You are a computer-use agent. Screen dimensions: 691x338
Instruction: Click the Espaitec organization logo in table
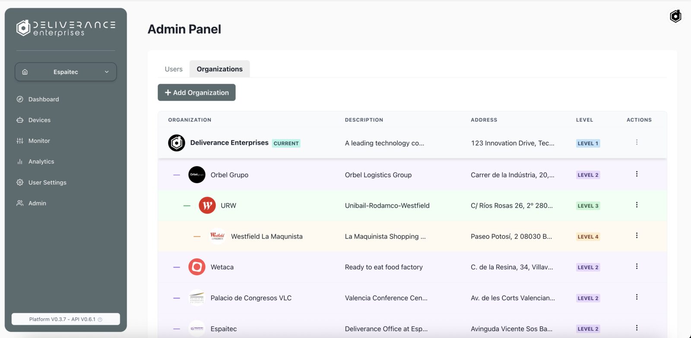(x=197, y=329)
